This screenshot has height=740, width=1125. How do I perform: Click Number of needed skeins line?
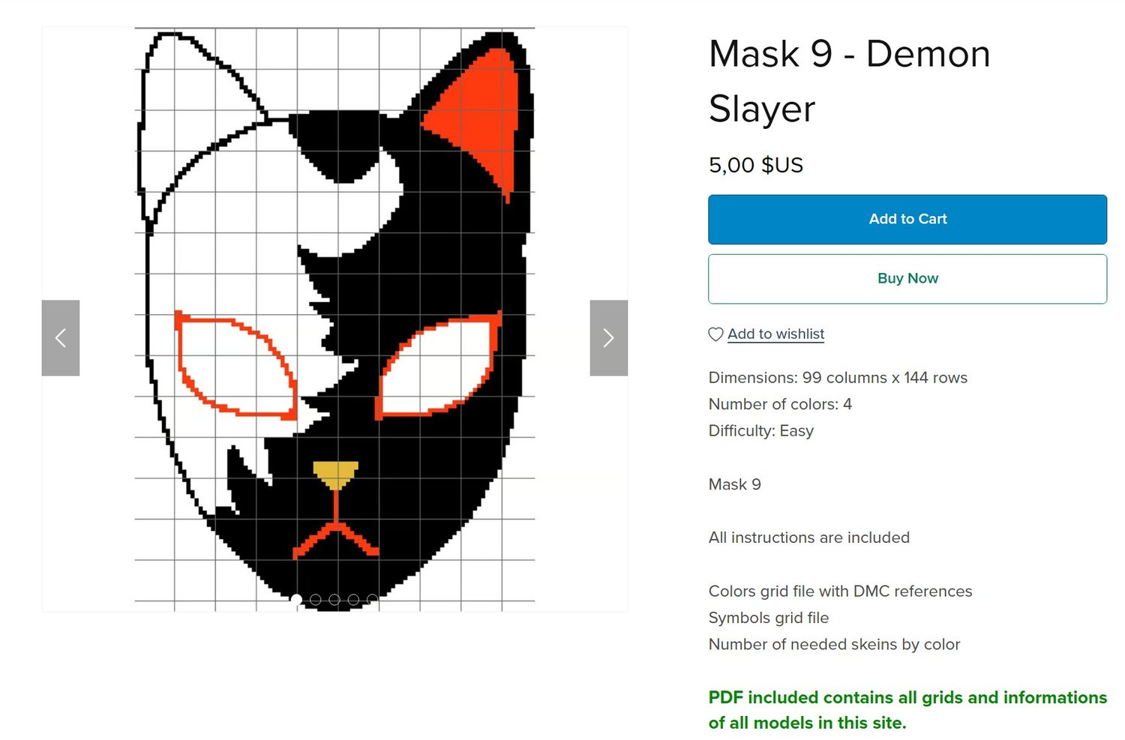[834, 645]
